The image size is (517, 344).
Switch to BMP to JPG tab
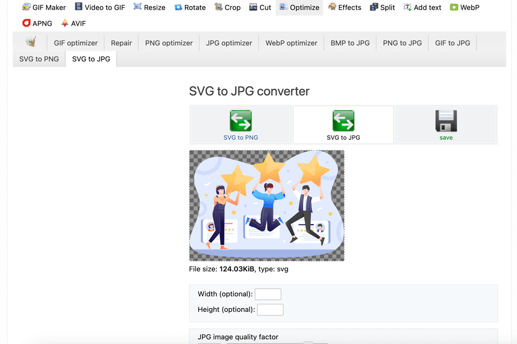pos(350,43)
